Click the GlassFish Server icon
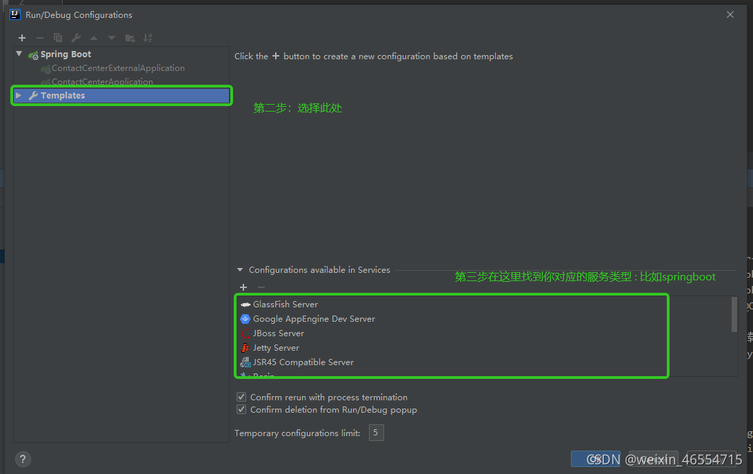Screen dimensions: 753x474 pos(245,305)
